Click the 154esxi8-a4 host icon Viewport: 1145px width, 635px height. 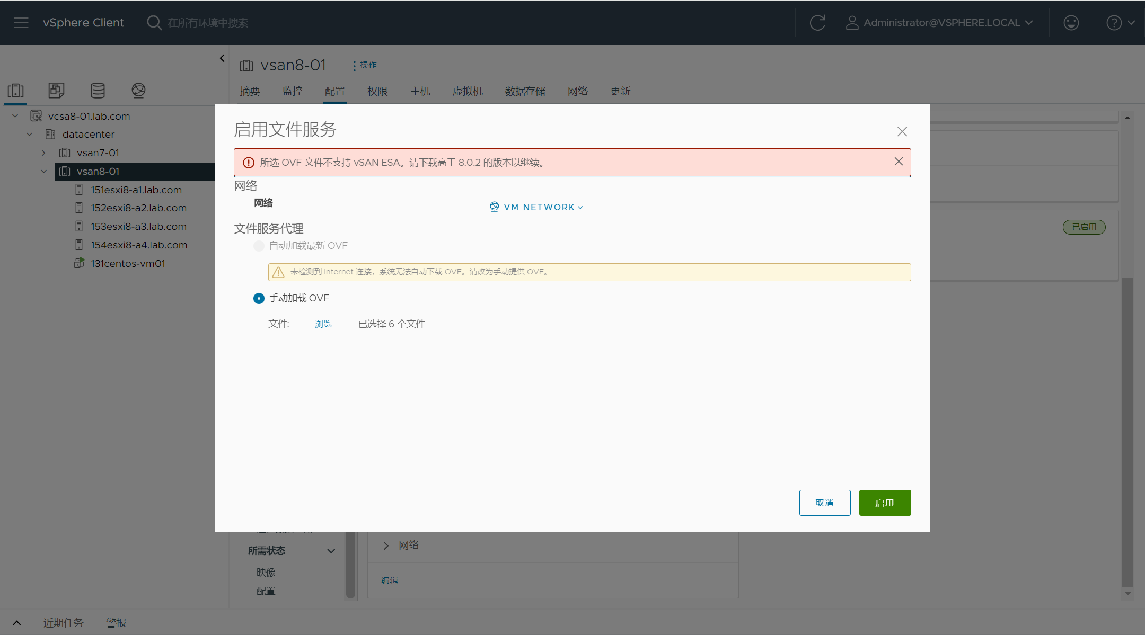coord(79,245)
